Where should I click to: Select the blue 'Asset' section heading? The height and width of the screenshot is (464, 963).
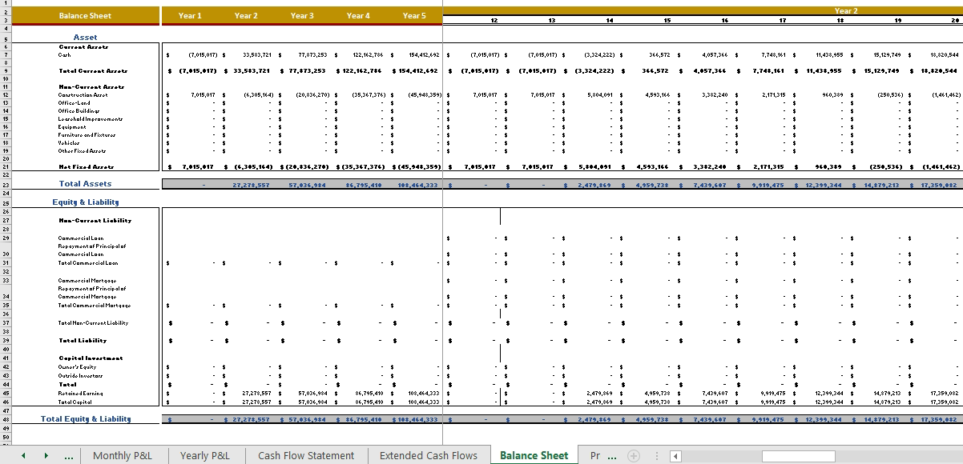(85, 38)
